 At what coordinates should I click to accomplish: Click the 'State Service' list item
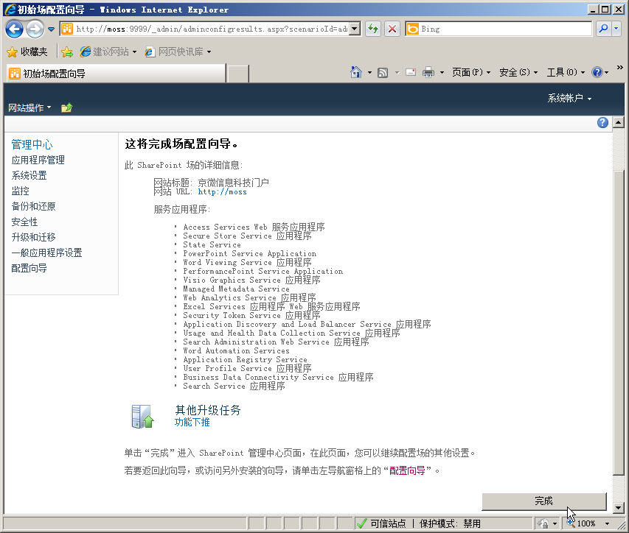[212, 244]
